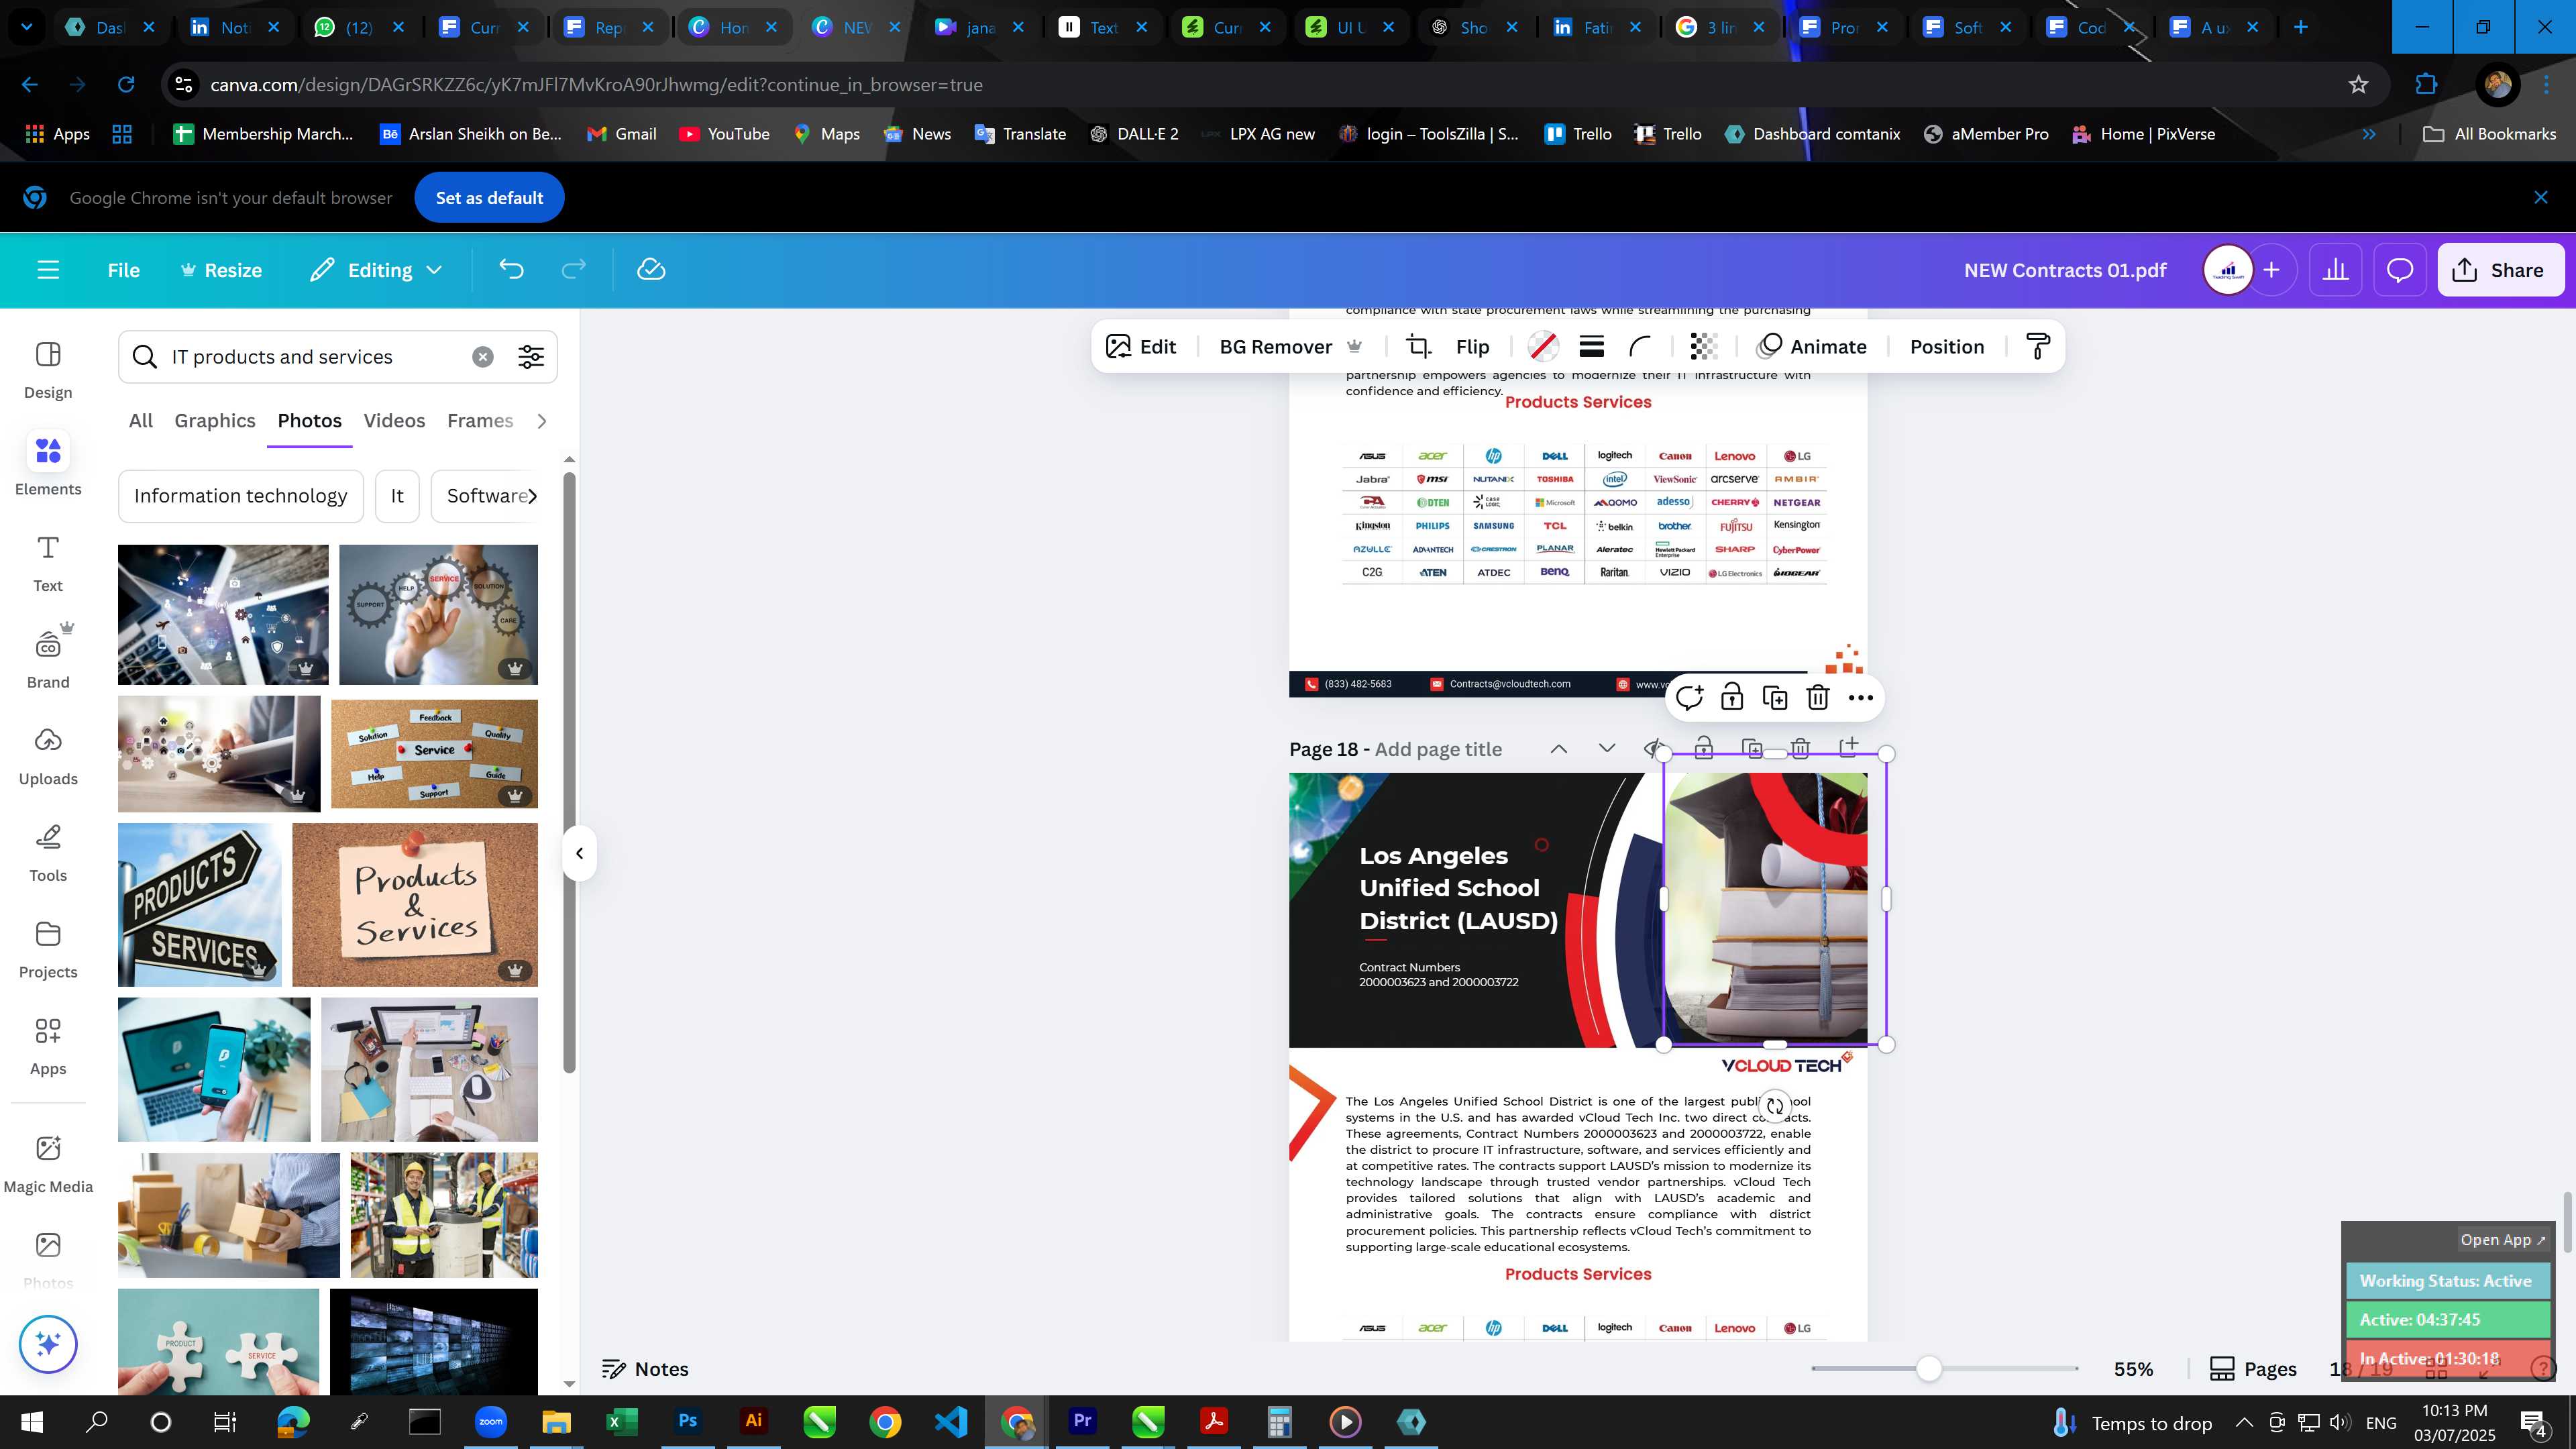The image size is (2576, 1449).
Task: Clear the search field text
Action: [483, 357]
